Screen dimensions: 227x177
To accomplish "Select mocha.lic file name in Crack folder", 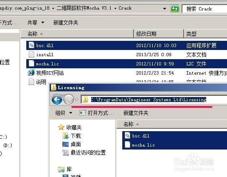I will point(47,64).
